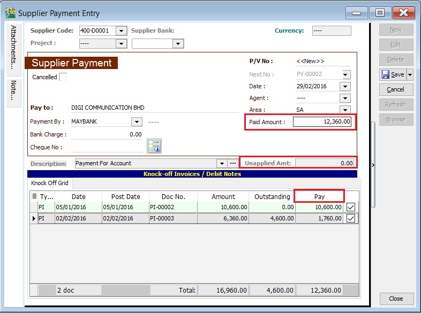Viewport: 421px width, 313px height.
Task: Click the Supplier Payment Entry title icon
Action: pyautogui.click(x=10, y=13)
